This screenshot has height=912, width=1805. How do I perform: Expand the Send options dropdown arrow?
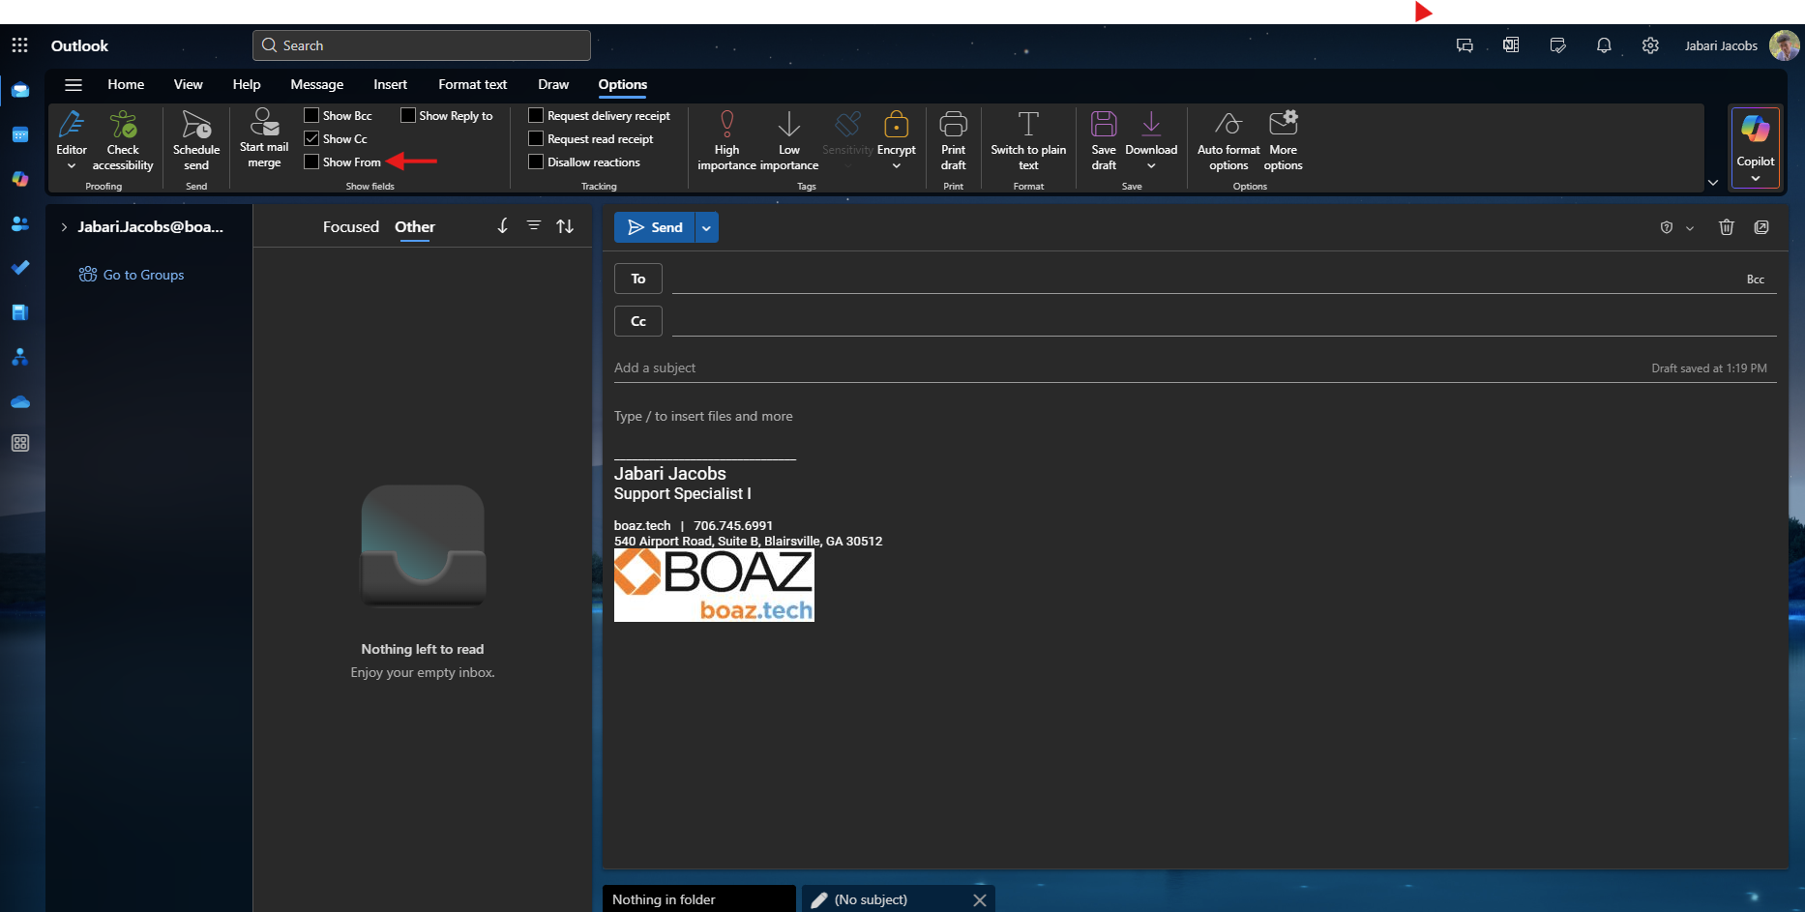click(x=706, y=227)
